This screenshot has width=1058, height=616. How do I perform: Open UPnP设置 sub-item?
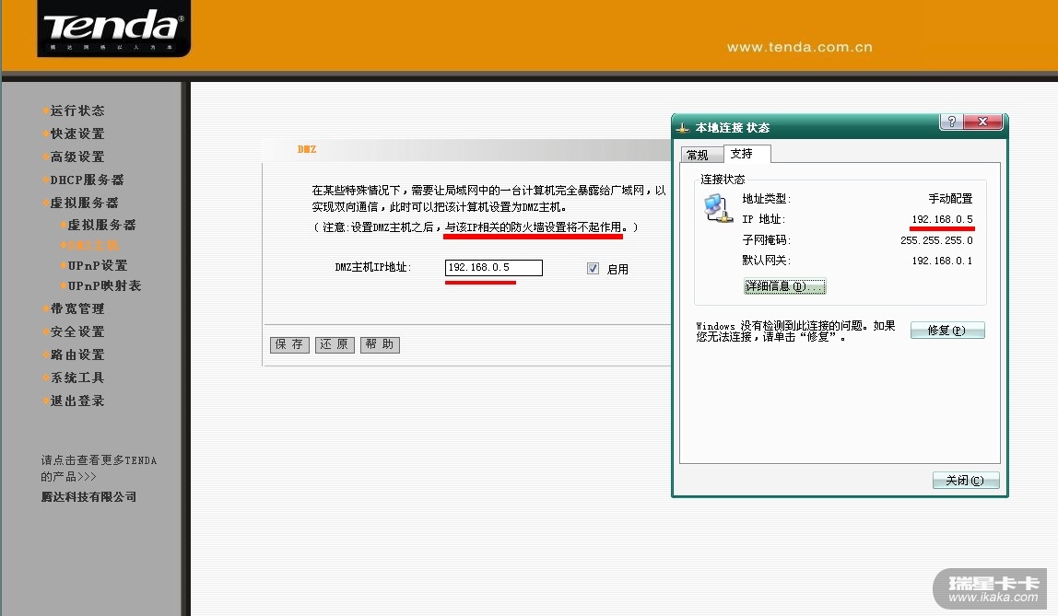pos(97,265)
